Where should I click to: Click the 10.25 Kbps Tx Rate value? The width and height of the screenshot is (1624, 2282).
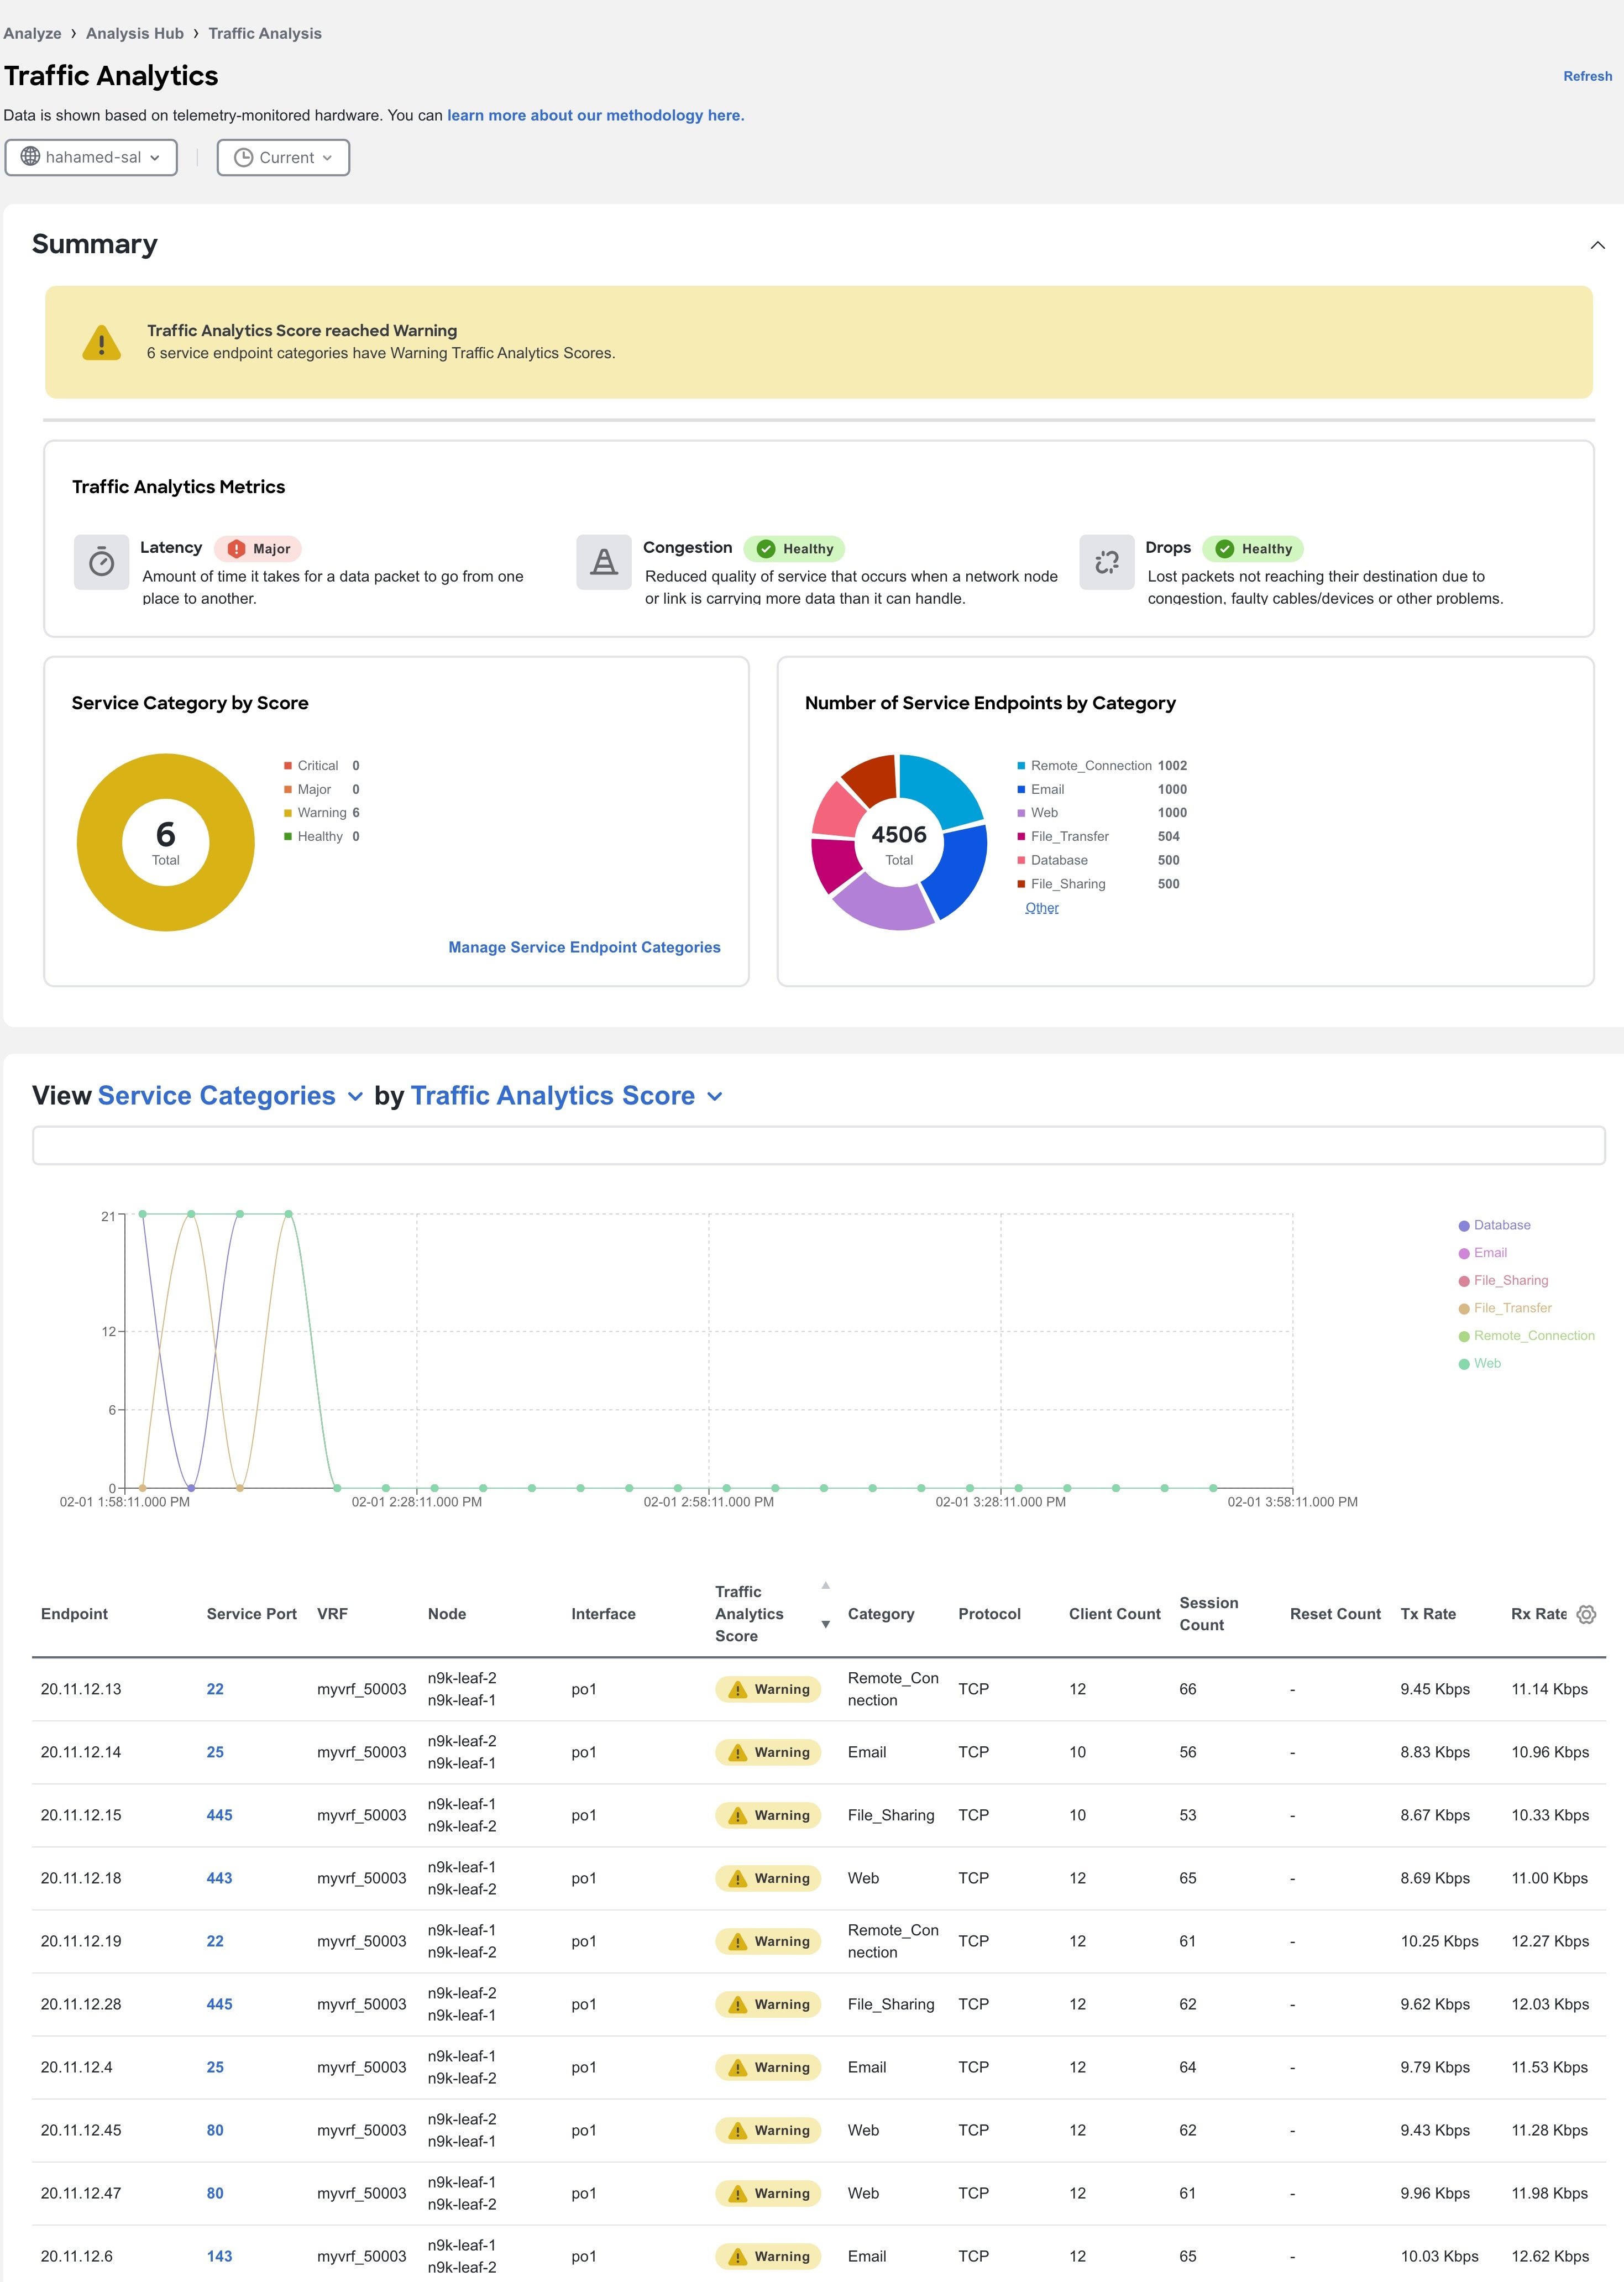click(x=1439, y=1941)
